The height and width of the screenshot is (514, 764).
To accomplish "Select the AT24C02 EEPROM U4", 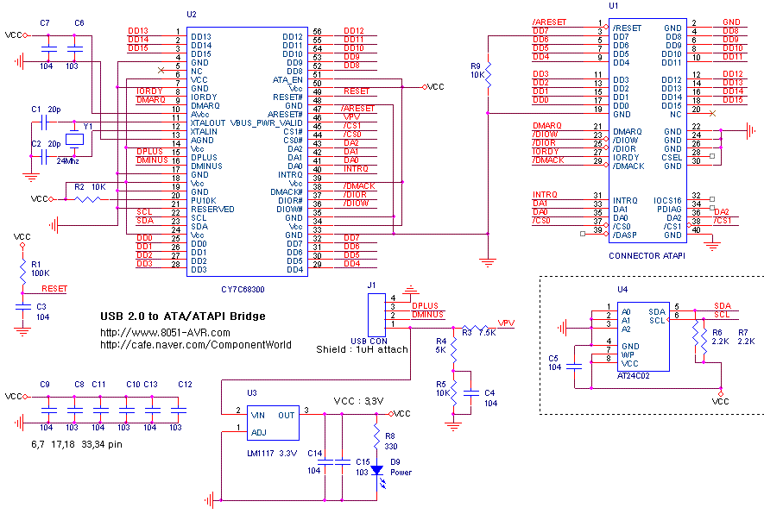I will pos(643,336).
